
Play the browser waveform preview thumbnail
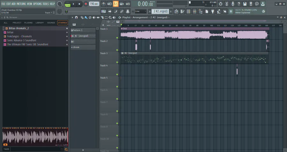point(35,137)
